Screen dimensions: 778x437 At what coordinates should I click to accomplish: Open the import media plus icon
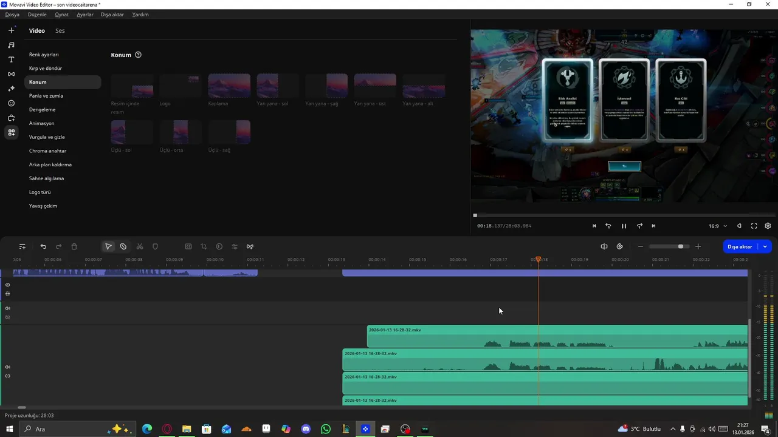(11, 30)
